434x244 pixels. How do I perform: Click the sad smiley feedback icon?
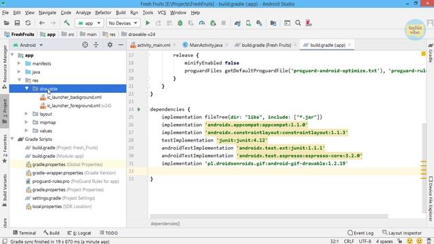pyautogui.click(x=419, y=241)
